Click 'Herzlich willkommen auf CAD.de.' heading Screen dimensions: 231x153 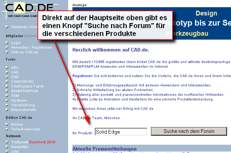click(x=111, y=50)
